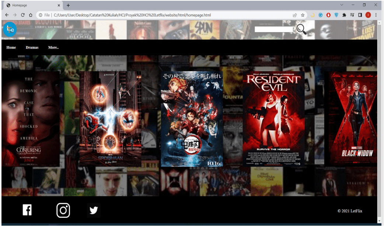The height and width of the screenshot is (226, 384).
Task: Click the share page icon in address bar
Action: click(x=295, y=15)
